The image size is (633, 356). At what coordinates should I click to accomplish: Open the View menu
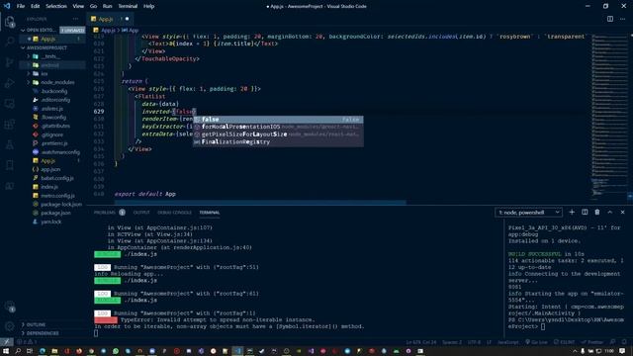click(x=78, y=6)
